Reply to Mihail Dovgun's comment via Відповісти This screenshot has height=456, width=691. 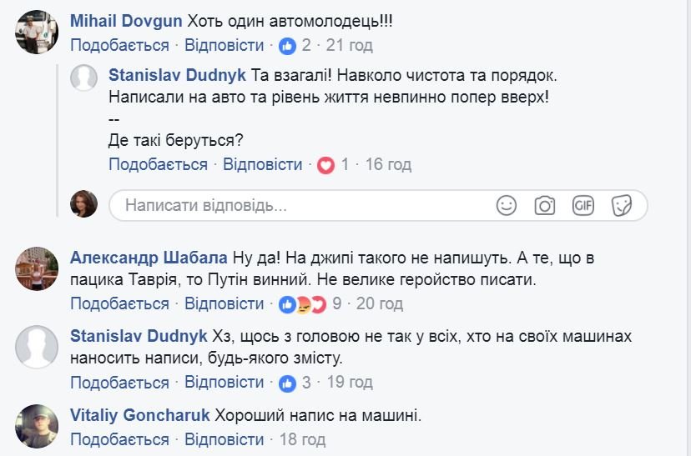click(224, 45)
